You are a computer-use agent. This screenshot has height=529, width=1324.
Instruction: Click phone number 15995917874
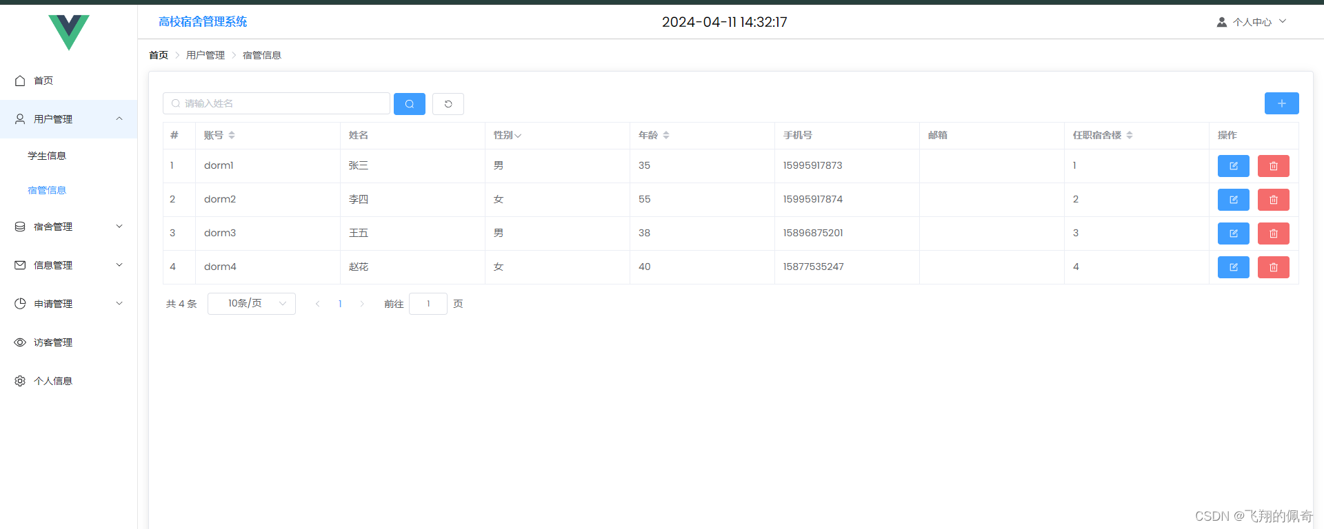tap(813, 199)
